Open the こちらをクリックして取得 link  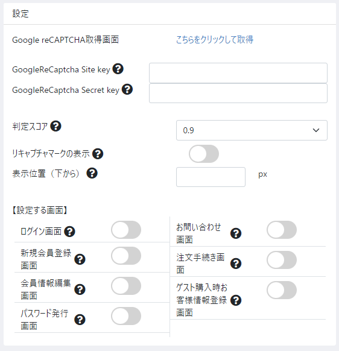(x=215, y=40)
